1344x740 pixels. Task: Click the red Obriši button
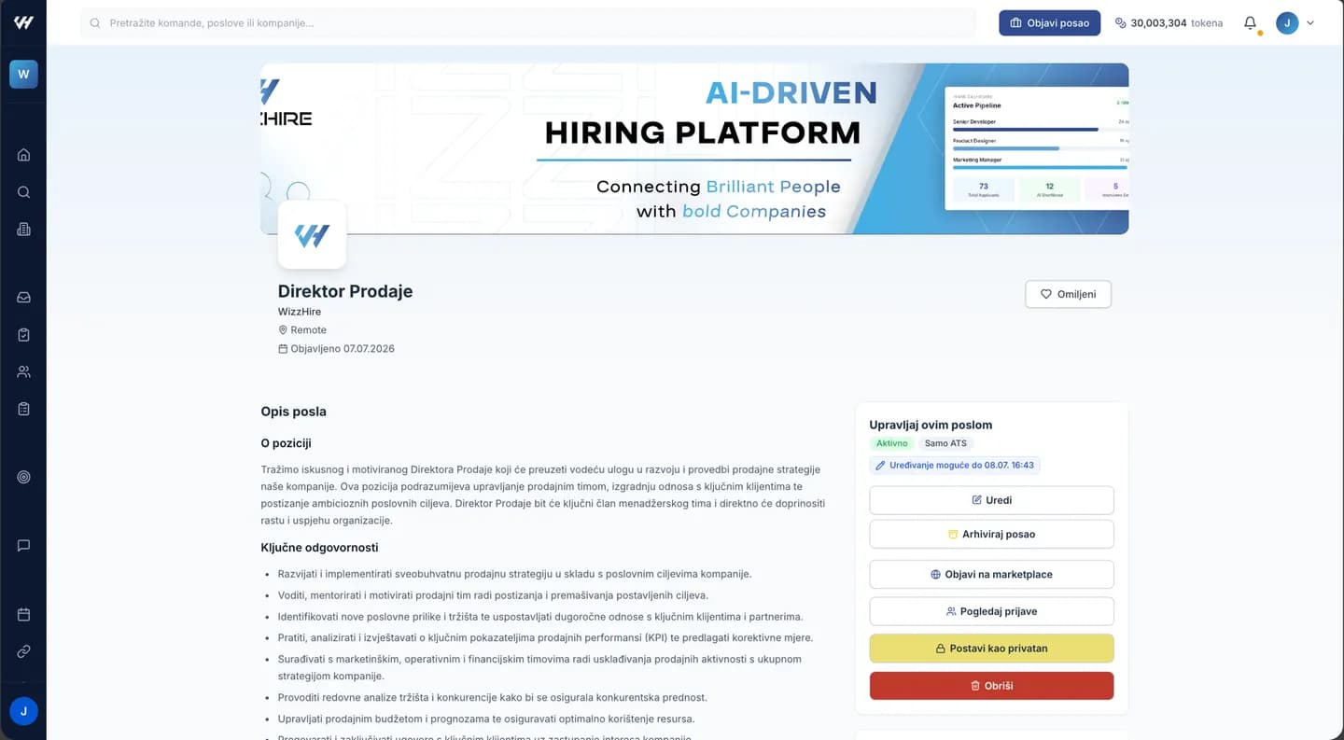tap(991, 686)
